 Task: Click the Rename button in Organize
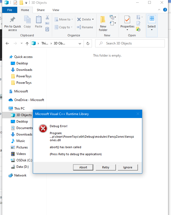pyautogui.click(x=85, y=27)
